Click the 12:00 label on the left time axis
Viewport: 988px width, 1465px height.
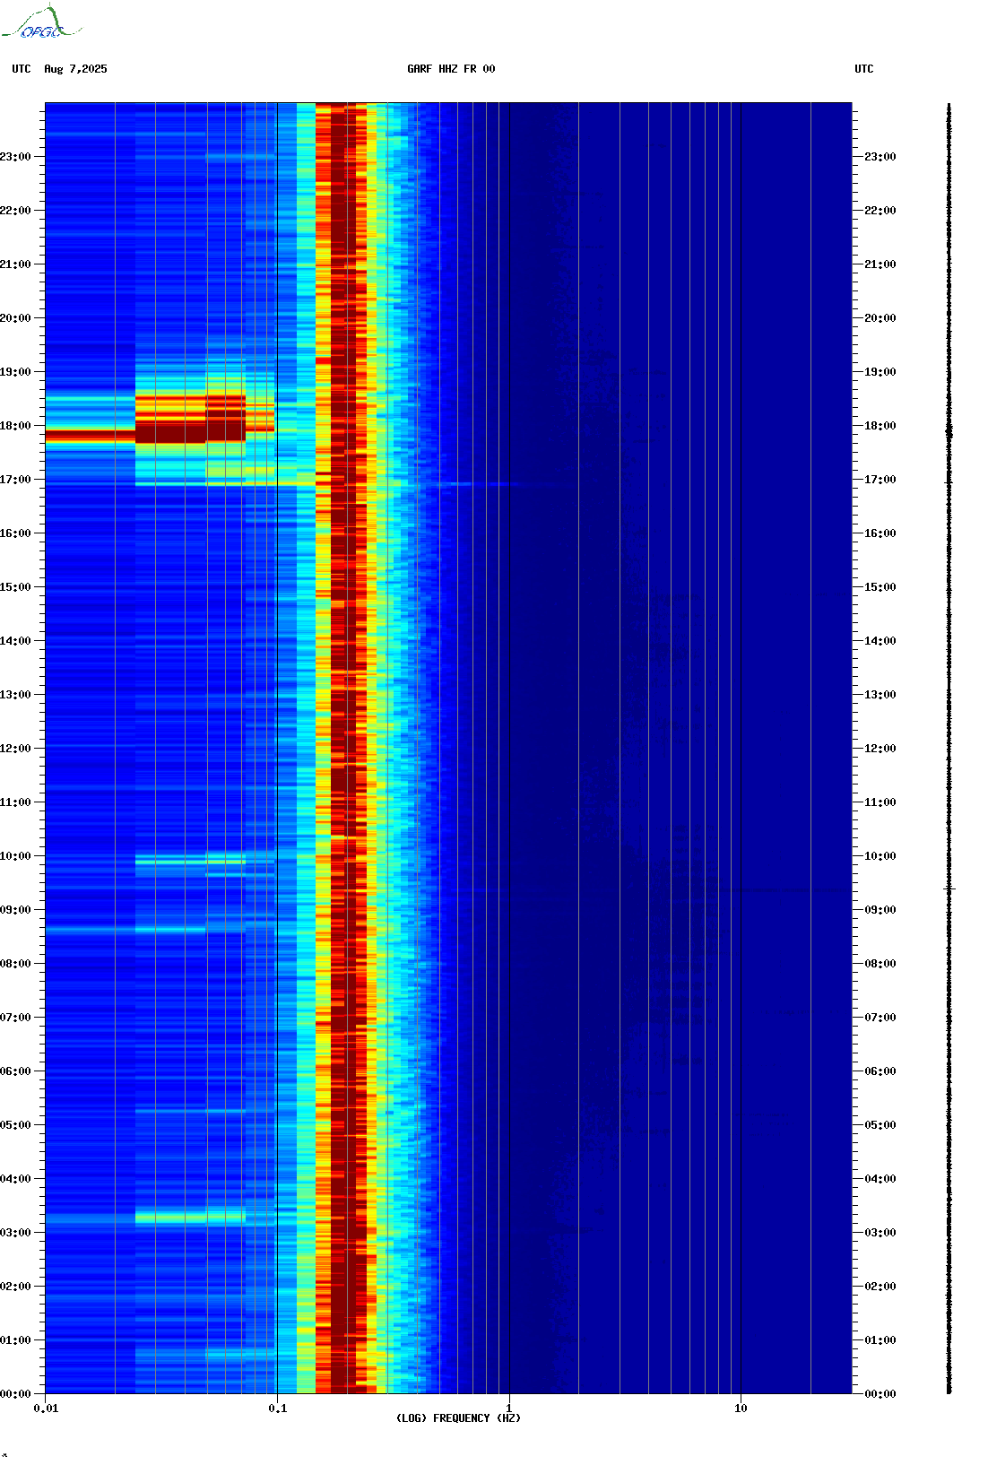pyautogui.click(x=15, y=749)
